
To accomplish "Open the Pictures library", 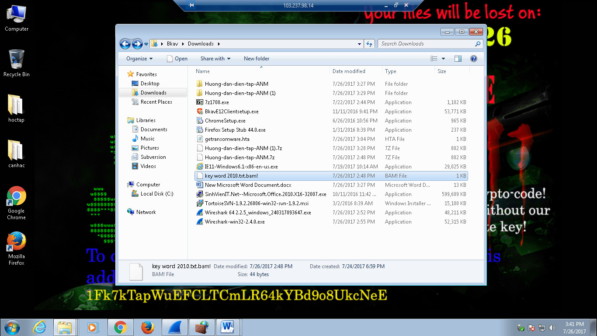I will [x=149, y=148].
